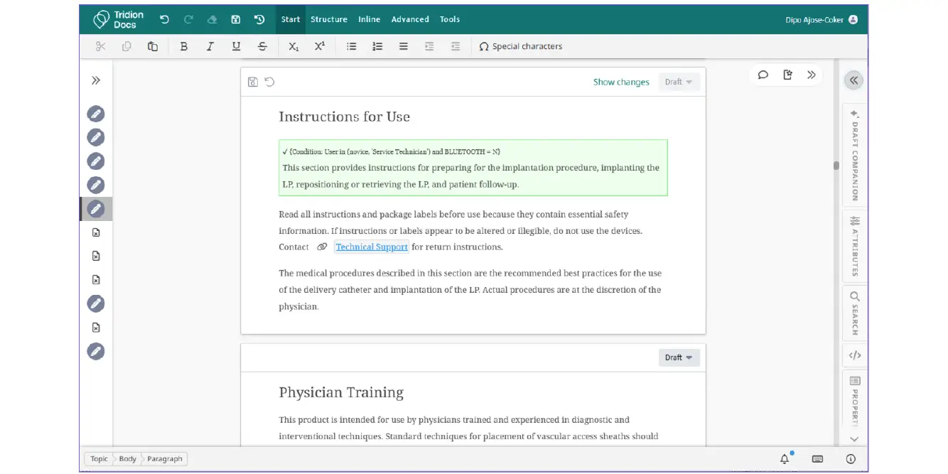Viewport: 948px width, 474px height.
Task: Follow the Technical Support link
Action: (372, 247)
